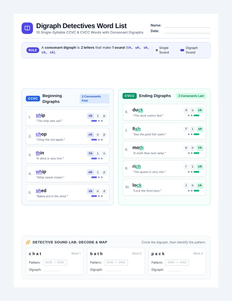
Task: Click the 'sh' tile in the ship row
Action: [x=91, y=116]
